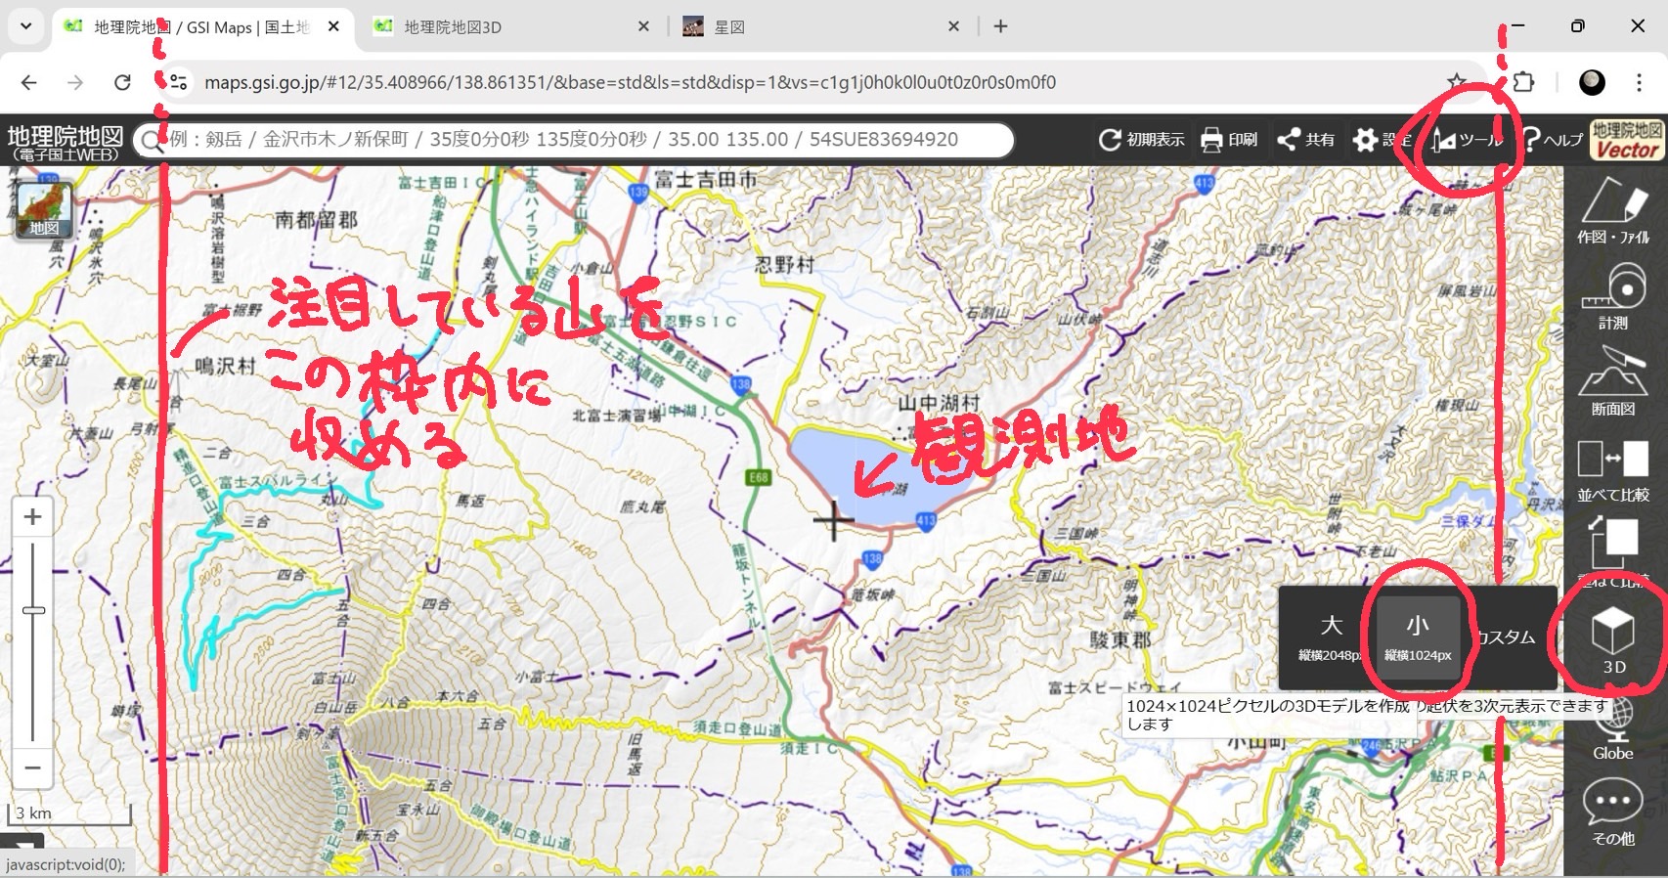Open the 作図・ファイル drawing tool
The width and height of the screenshot is (1668, 878).
click(1613, 210)
